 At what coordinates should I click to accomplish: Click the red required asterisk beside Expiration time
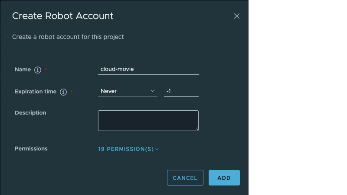tap(72, 91)
